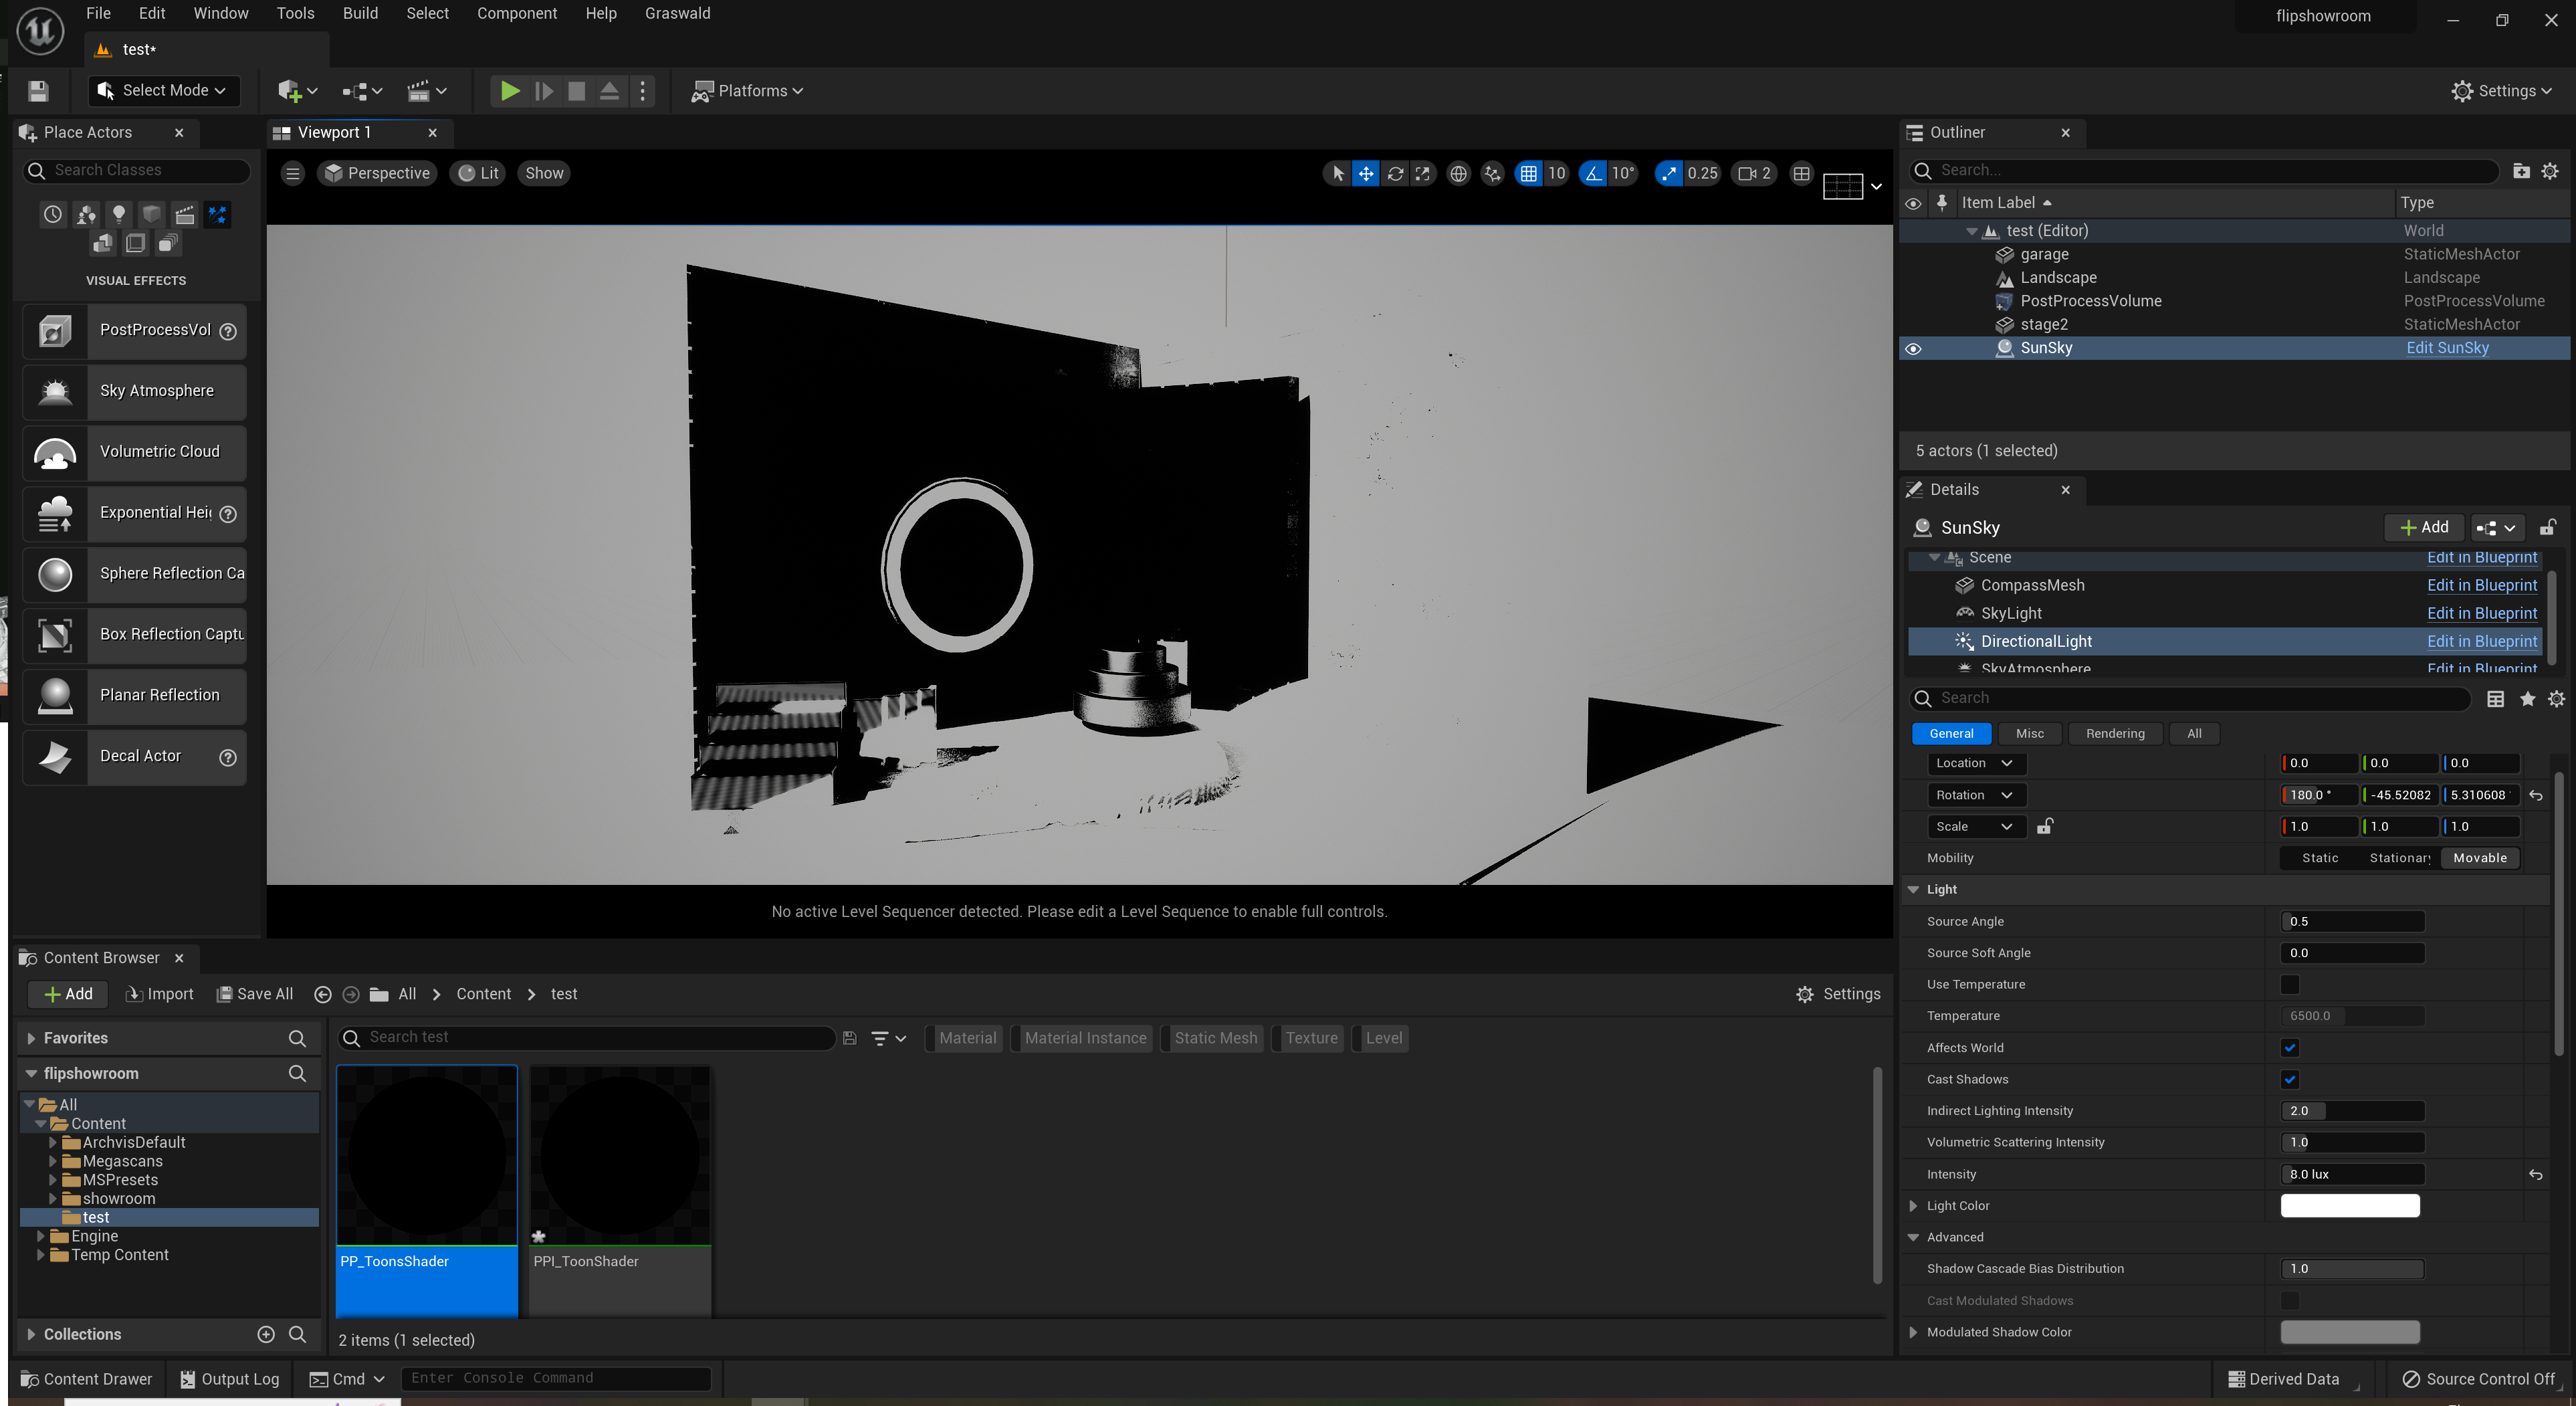Image resolution: width=2576 pixels, height=1406 pixels.
Task: Open the Lights category in Place Actors
Action: point(119,213)
